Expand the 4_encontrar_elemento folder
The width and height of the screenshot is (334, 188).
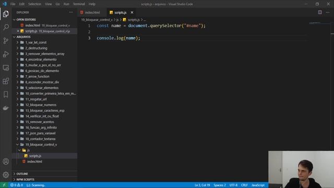(x=44, y=60)
